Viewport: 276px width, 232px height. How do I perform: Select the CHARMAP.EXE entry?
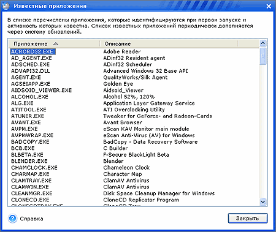(30, 174)
